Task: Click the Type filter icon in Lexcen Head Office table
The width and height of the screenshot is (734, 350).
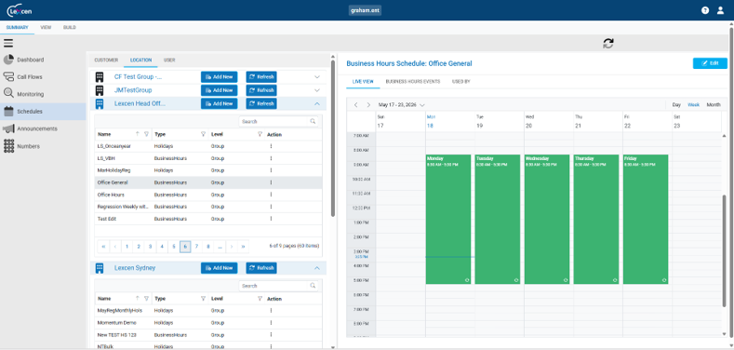Action: click(x=203, y=134)
